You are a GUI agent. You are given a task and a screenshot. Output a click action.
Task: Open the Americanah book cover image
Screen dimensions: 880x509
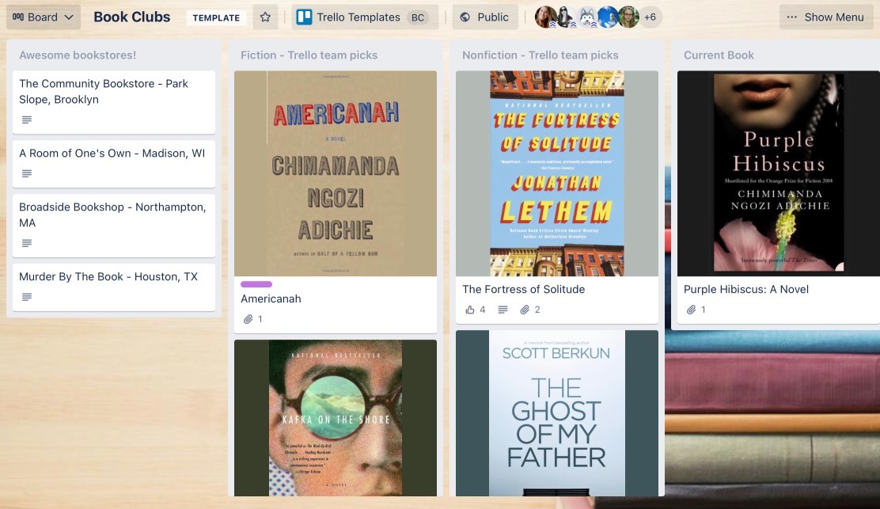point(336,173)
